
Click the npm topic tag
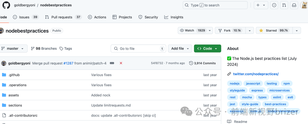coord(287,83)
